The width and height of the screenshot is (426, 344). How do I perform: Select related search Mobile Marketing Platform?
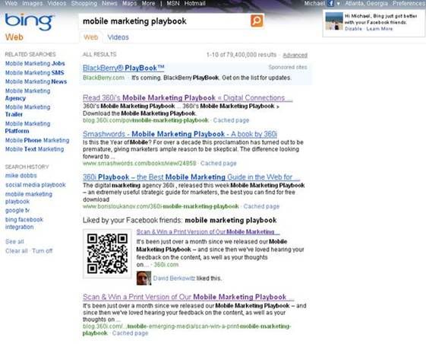(x=27, y=127)
